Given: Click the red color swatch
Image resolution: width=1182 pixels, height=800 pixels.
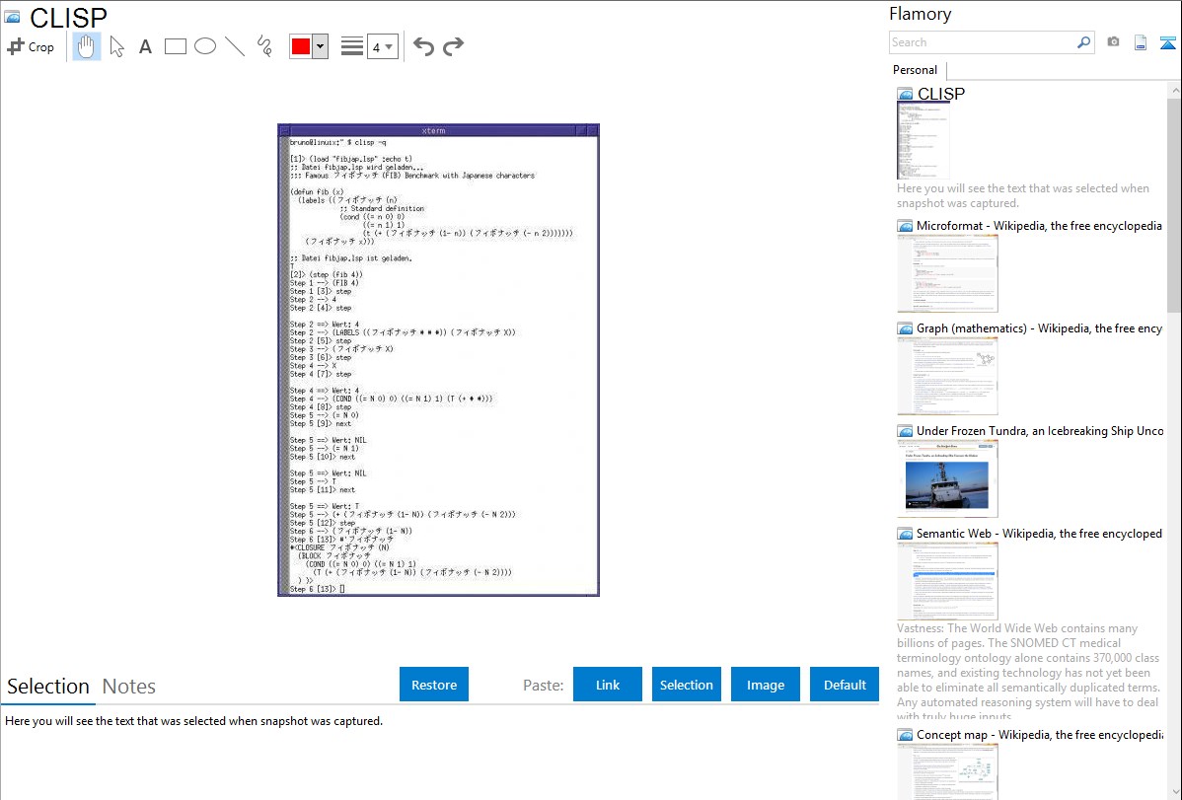Looking at the screenshot, I should click(301, 46).
